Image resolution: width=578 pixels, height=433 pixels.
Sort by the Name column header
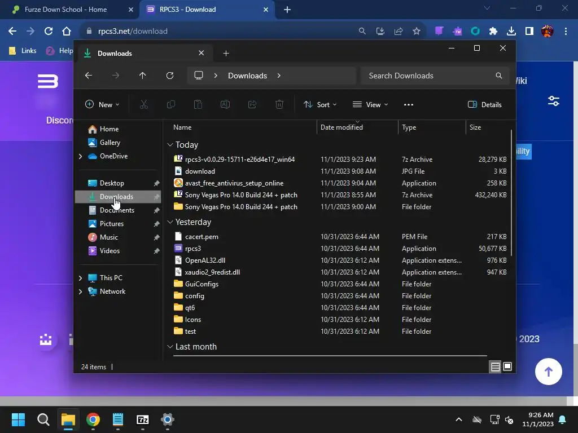[x=182, y=127]
